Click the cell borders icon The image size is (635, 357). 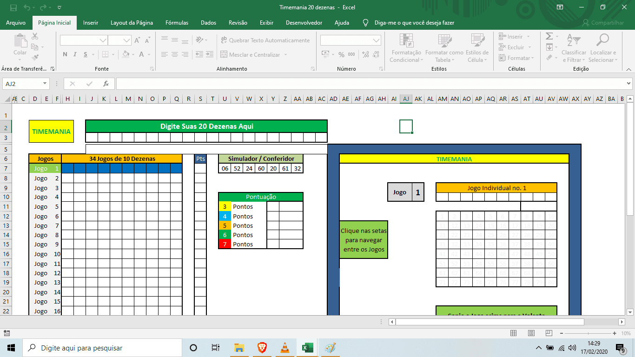tap(105, 54)
